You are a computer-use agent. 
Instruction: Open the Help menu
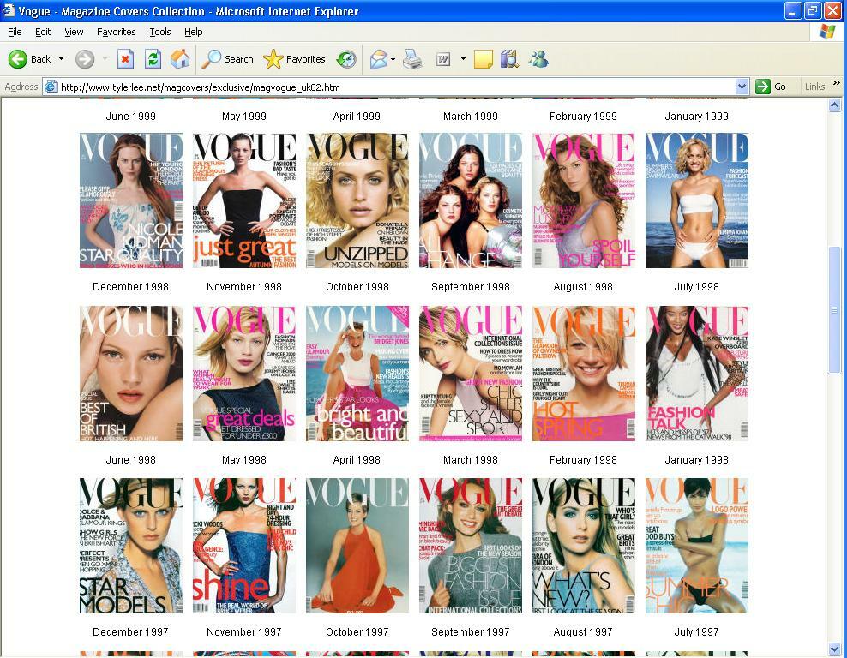194,32
